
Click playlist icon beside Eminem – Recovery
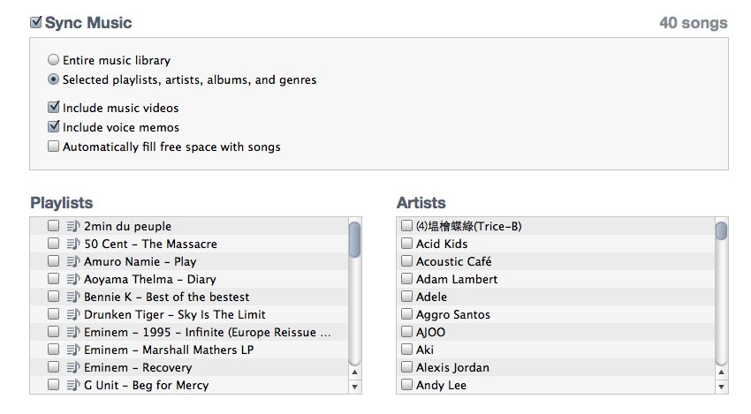click(x=72, y=367)
